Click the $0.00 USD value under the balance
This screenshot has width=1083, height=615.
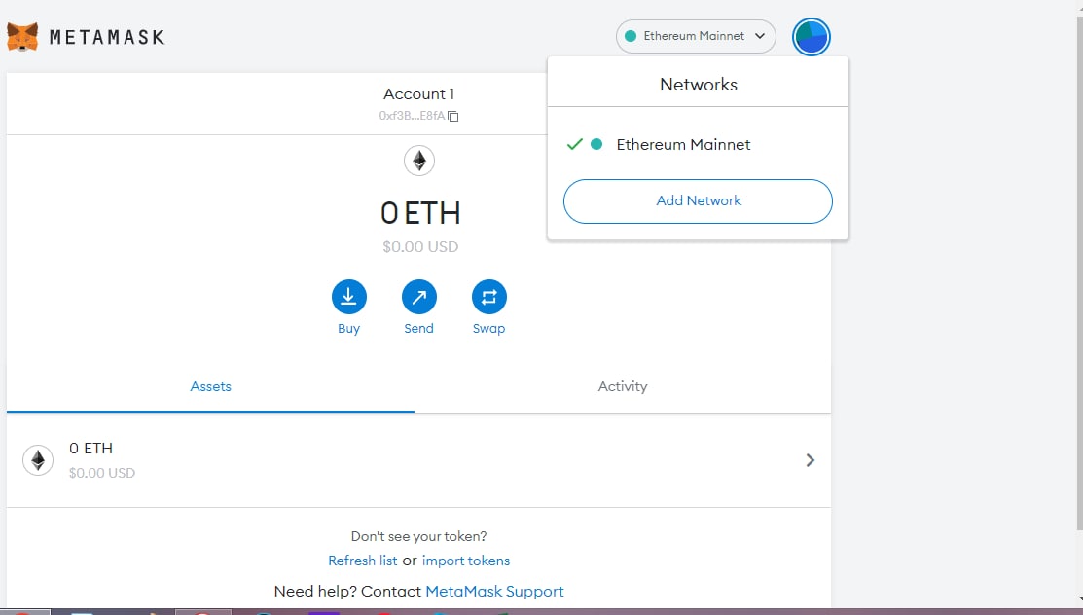(420, 247)
